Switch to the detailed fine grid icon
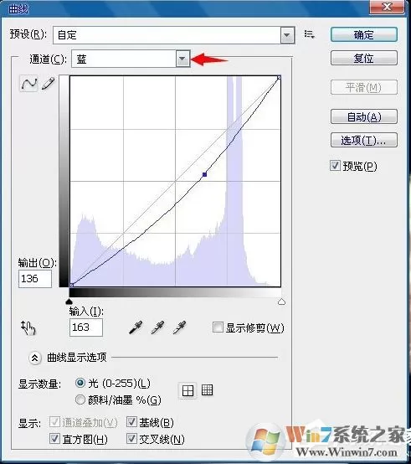Image resolution: width=411 pixels, height=464 pixels. pos(207,390)
